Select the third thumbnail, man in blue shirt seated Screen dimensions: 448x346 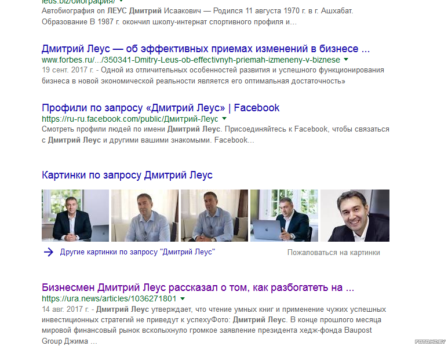[214, 216]
